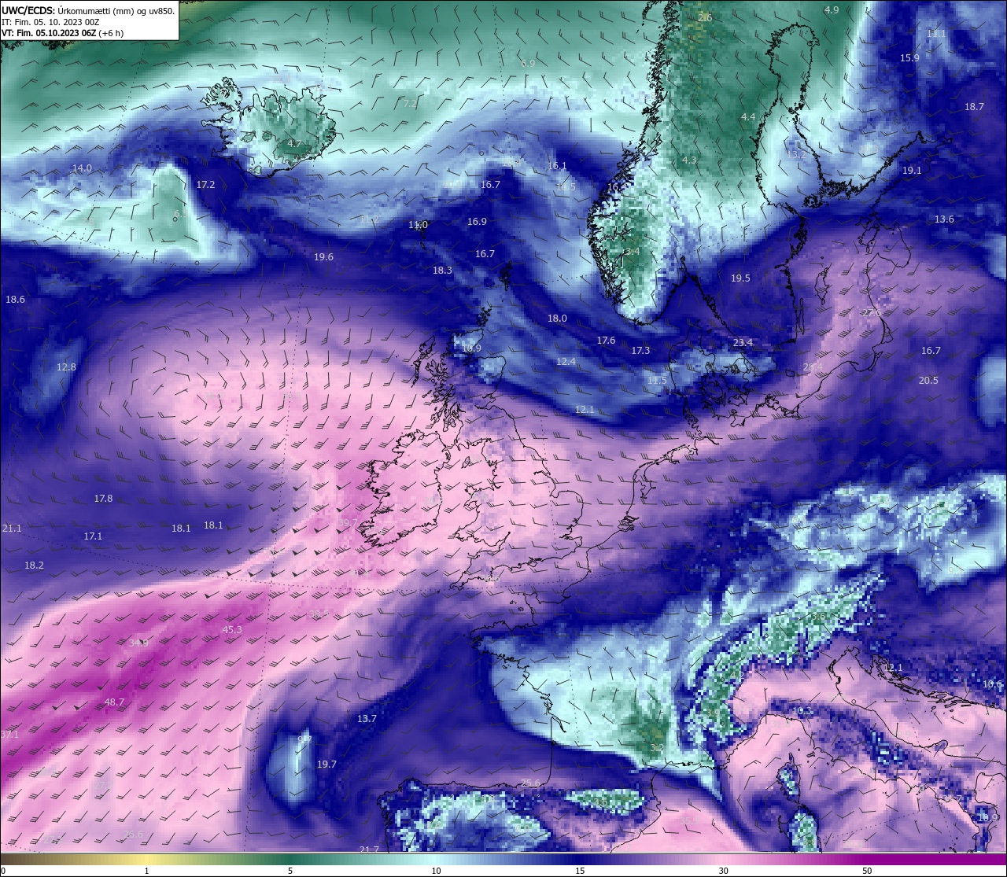
Task: Click the 19.1 value near Finland
Action: 912,170
